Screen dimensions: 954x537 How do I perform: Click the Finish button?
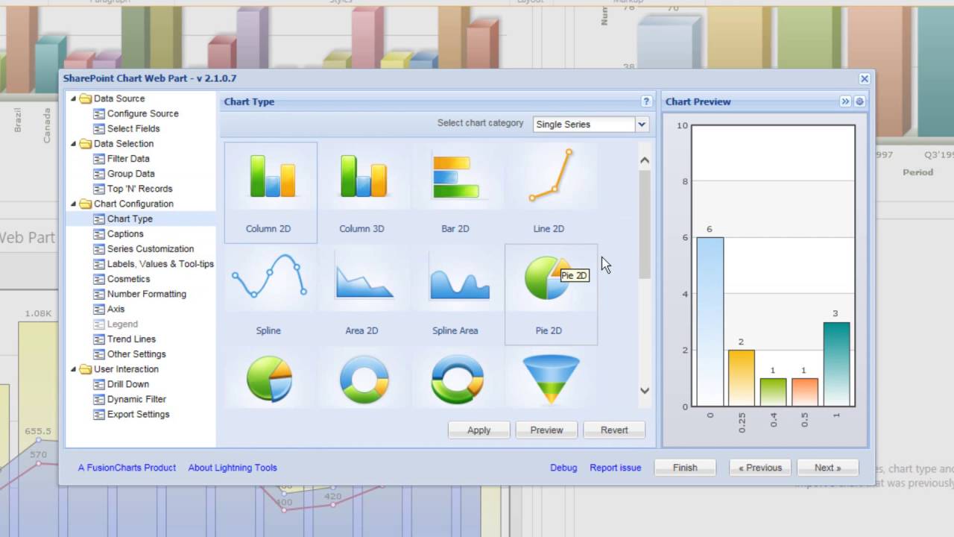click(x=685, y=468)
